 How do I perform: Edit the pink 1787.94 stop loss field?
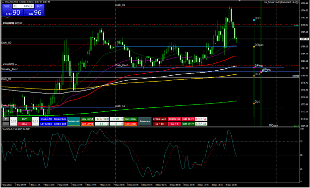click(x=201, y=119)
